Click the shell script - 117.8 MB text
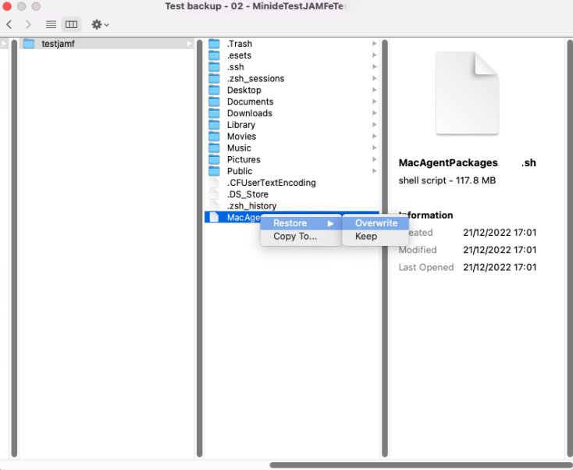The height and width of the screenshot is (470, 573). coord(447,180)
